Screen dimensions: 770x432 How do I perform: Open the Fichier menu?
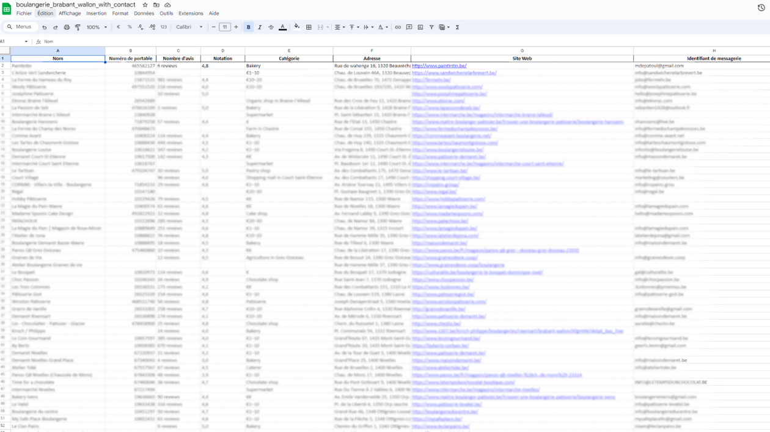tap(24, 13)
